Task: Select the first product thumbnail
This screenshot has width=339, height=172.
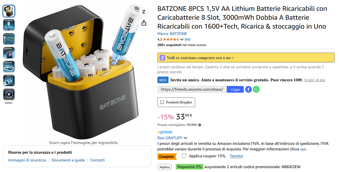Action: 9,11
